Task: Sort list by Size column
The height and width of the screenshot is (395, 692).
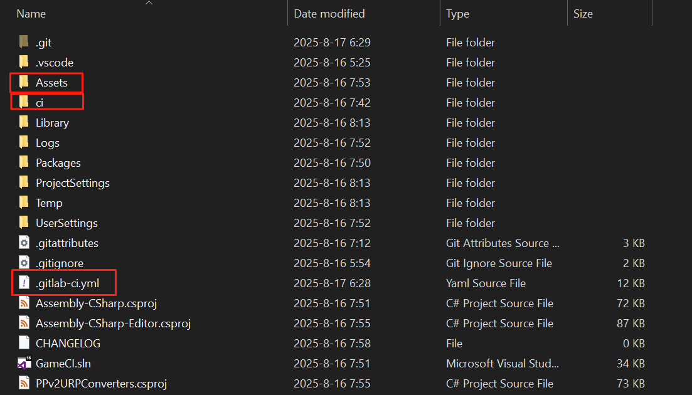Action: 582,13
